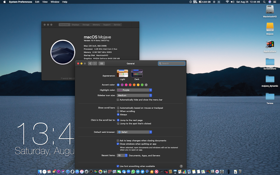This screenshot has width=280, height=175.
Task: Open the Notes app from the Dock
Action: 194,172
